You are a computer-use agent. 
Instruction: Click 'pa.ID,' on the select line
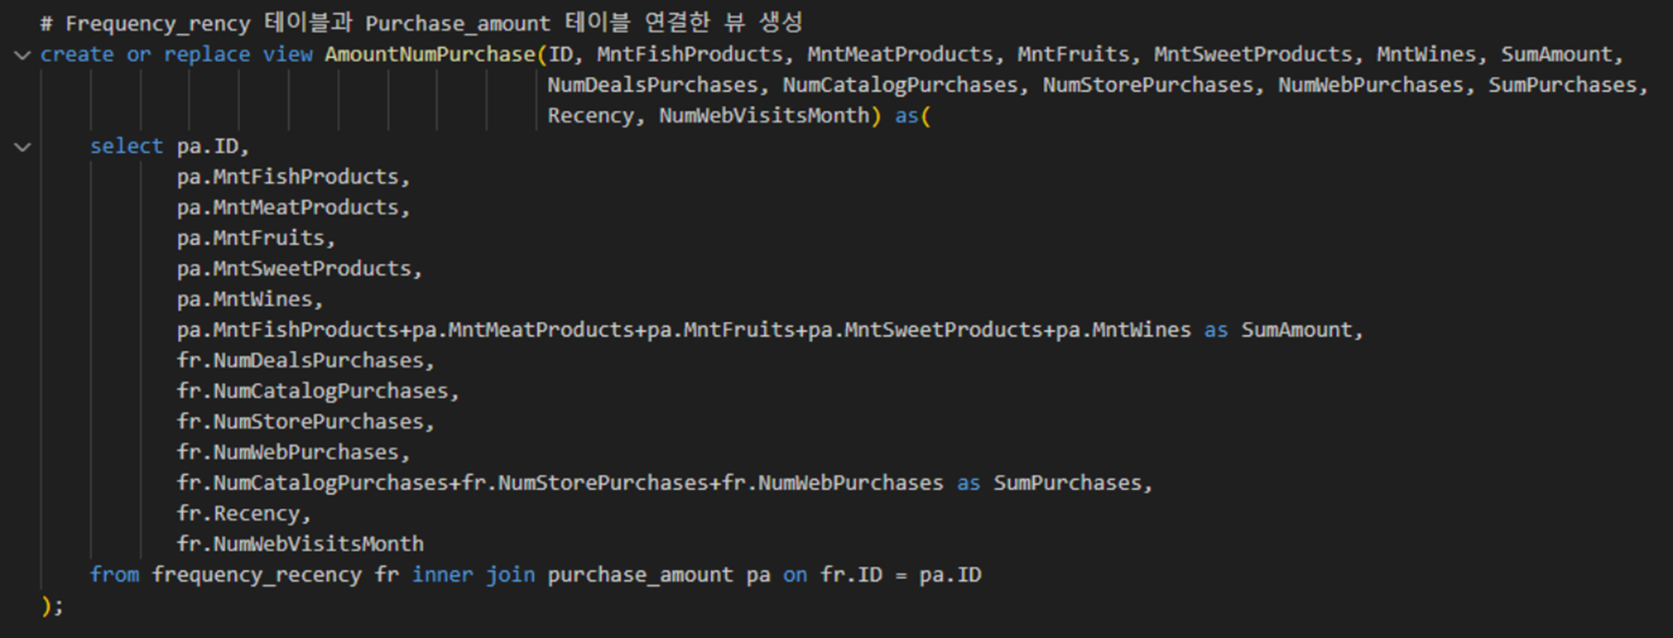pyautogui.click(x=213, y=147)
